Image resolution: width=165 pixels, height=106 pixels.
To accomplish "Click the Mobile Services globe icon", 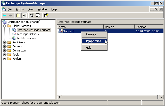I will pos(14,38).
